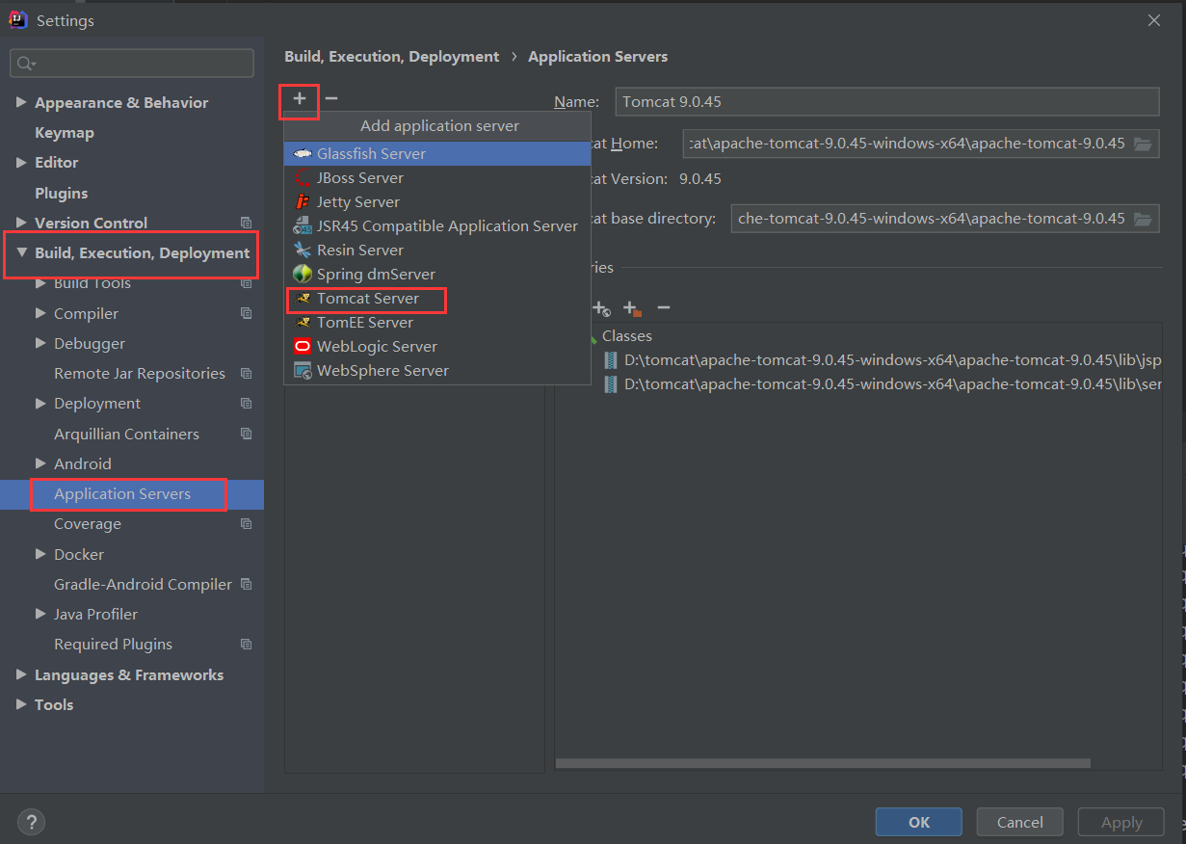Select WebLogic Server menu entry
The width and height of the screenshot is (1186, 844).
click(437, 347)
